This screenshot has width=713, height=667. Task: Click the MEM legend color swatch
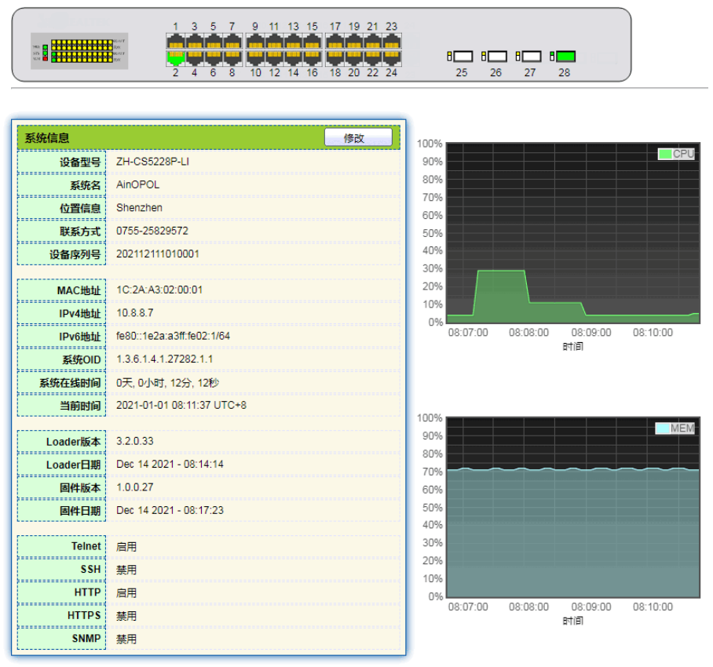tap(663, 428)
